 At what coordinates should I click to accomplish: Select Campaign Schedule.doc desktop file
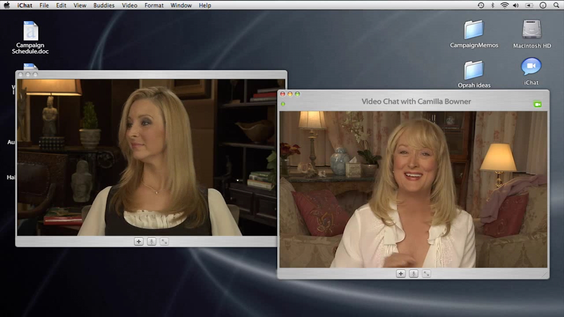[x=30, y=38]
